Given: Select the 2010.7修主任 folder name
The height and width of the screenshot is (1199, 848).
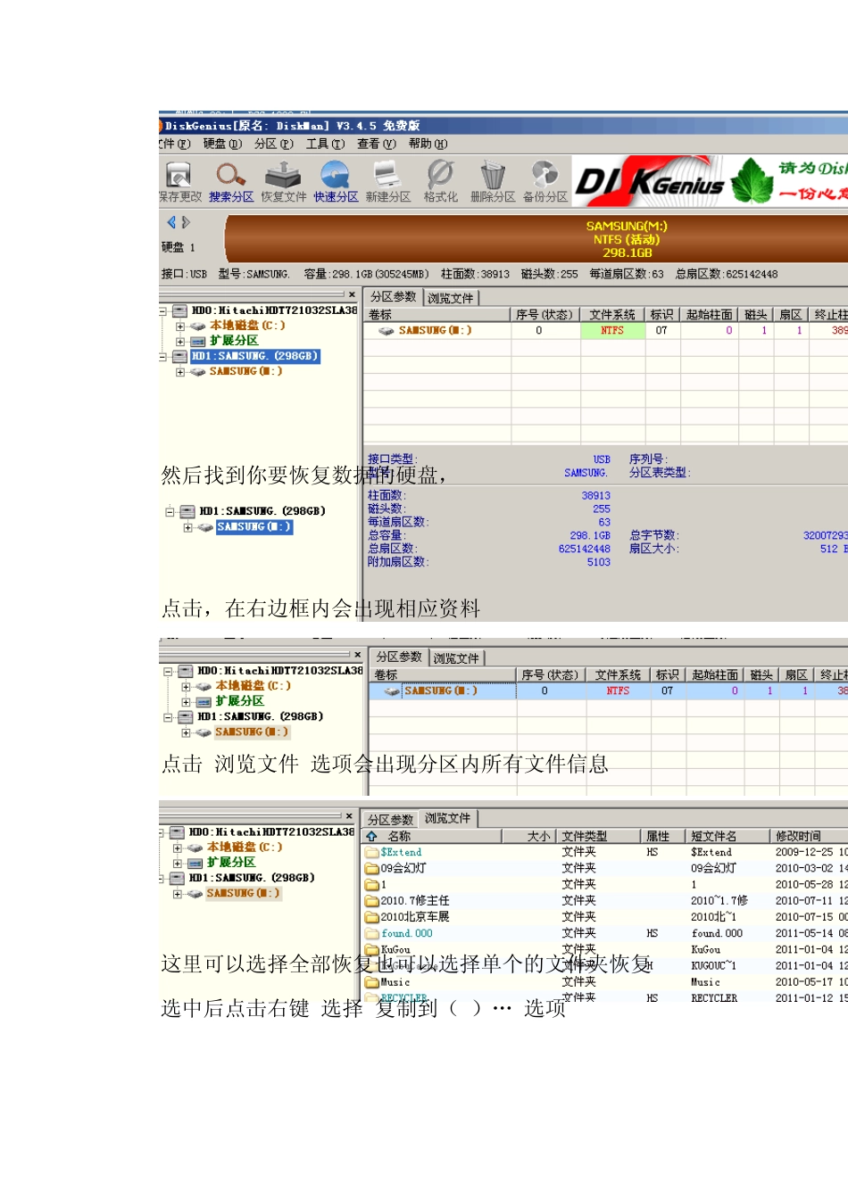Looking at the screenshot, I should pyautogui.click(x=415, y=901).
